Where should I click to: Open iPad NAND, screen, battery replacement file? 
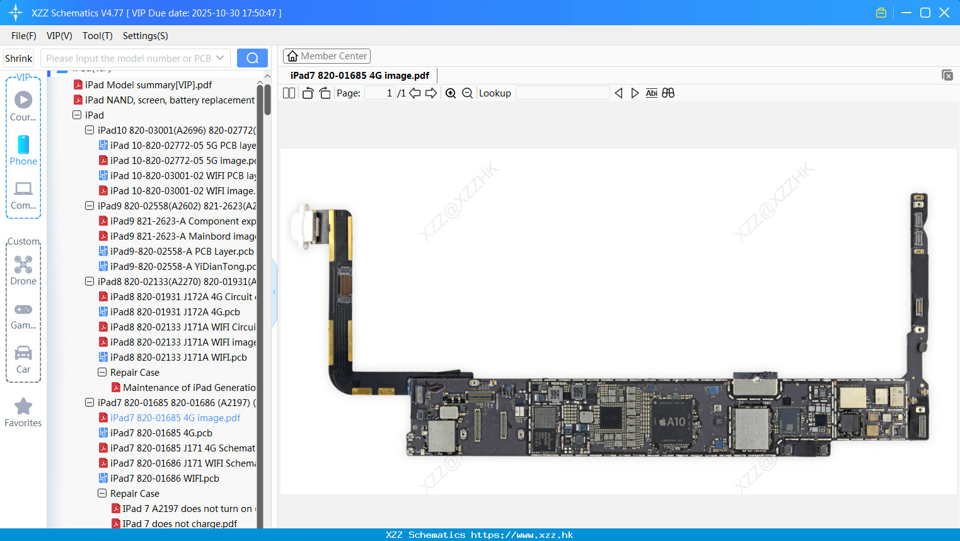click(x=164, y=100)
